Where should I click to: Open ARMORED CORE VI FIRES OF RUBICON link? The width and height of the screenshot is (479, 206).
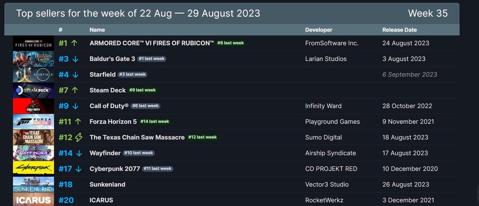pyautogui.click(x=152, y=43)
